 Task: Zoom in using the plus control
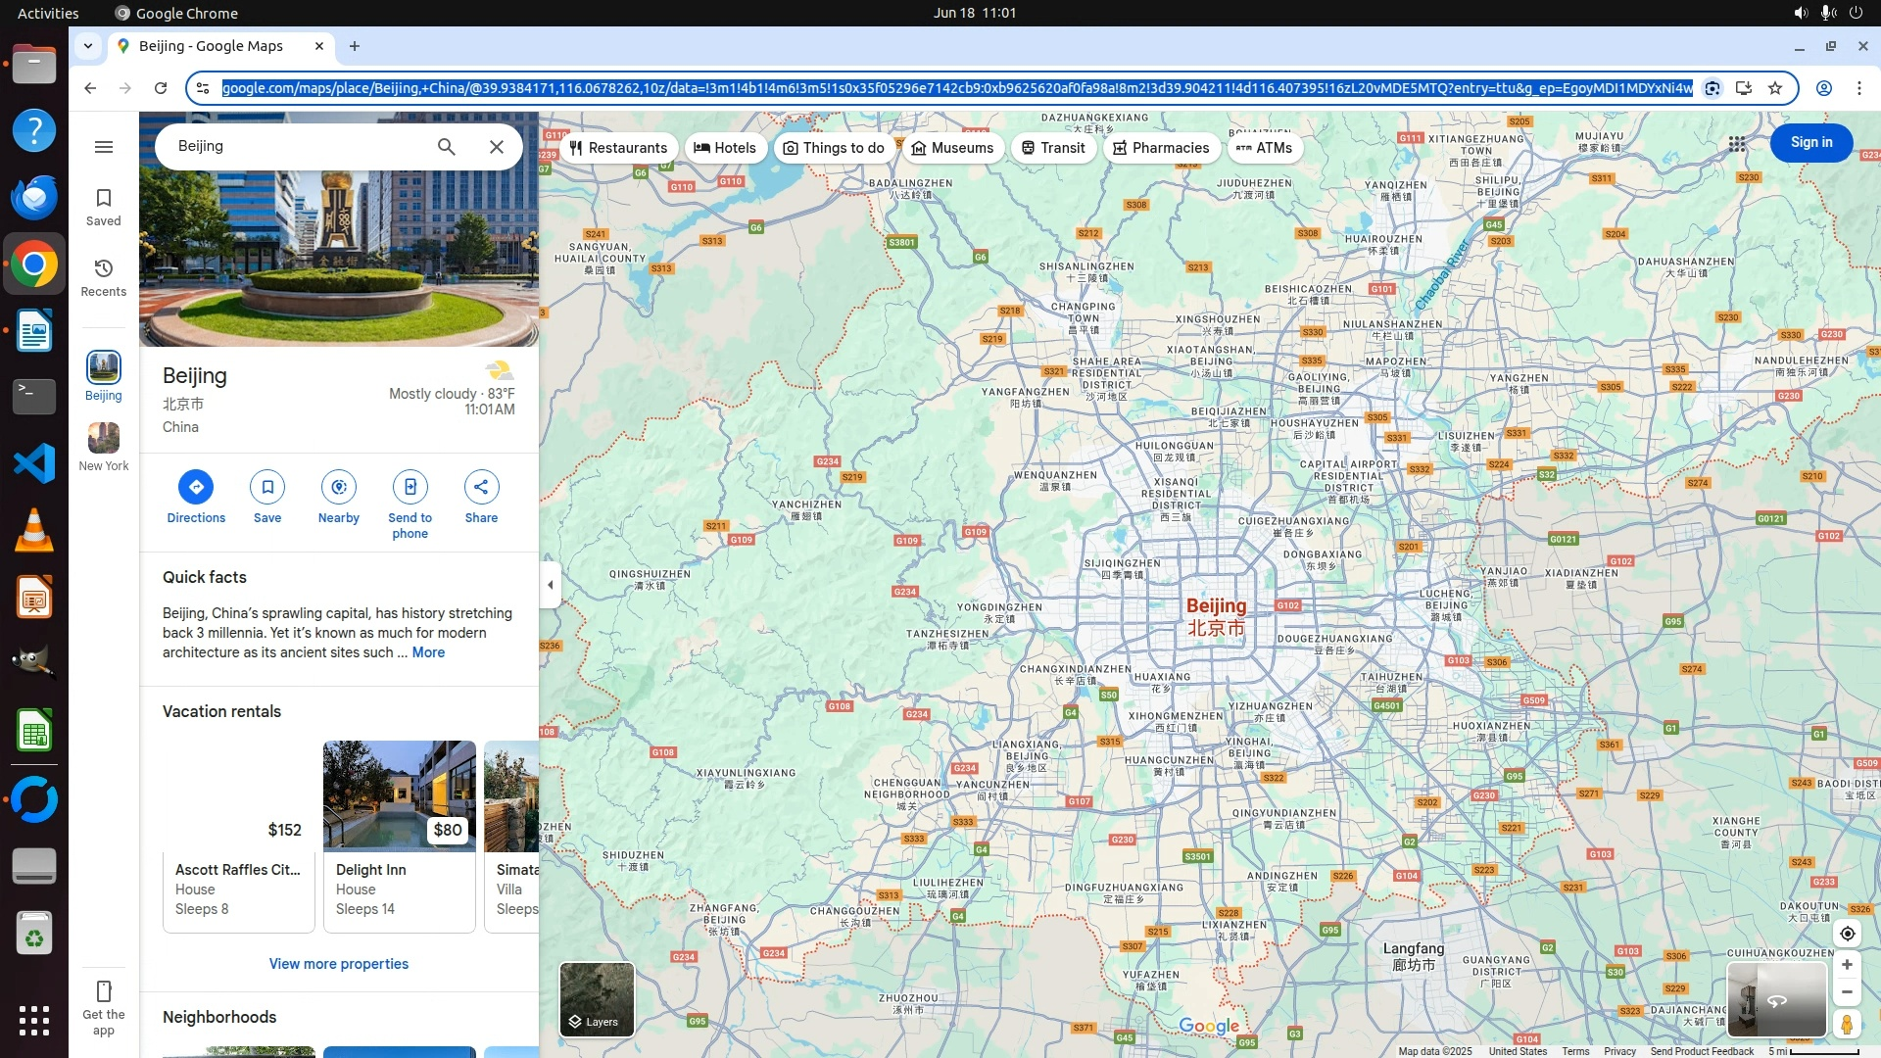point(1847,965)
